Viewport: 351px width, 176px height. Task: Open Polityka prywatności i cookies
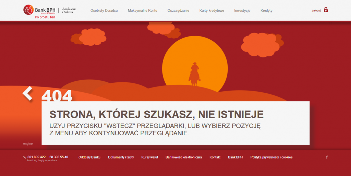(271, 157)
